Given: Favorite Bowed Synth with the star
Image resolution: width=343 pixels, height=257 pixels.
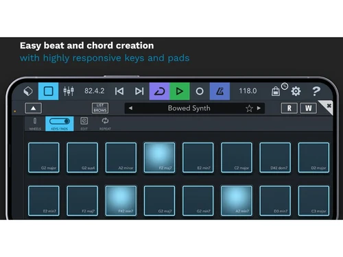Looking at the screenshot, I should 249,108.
